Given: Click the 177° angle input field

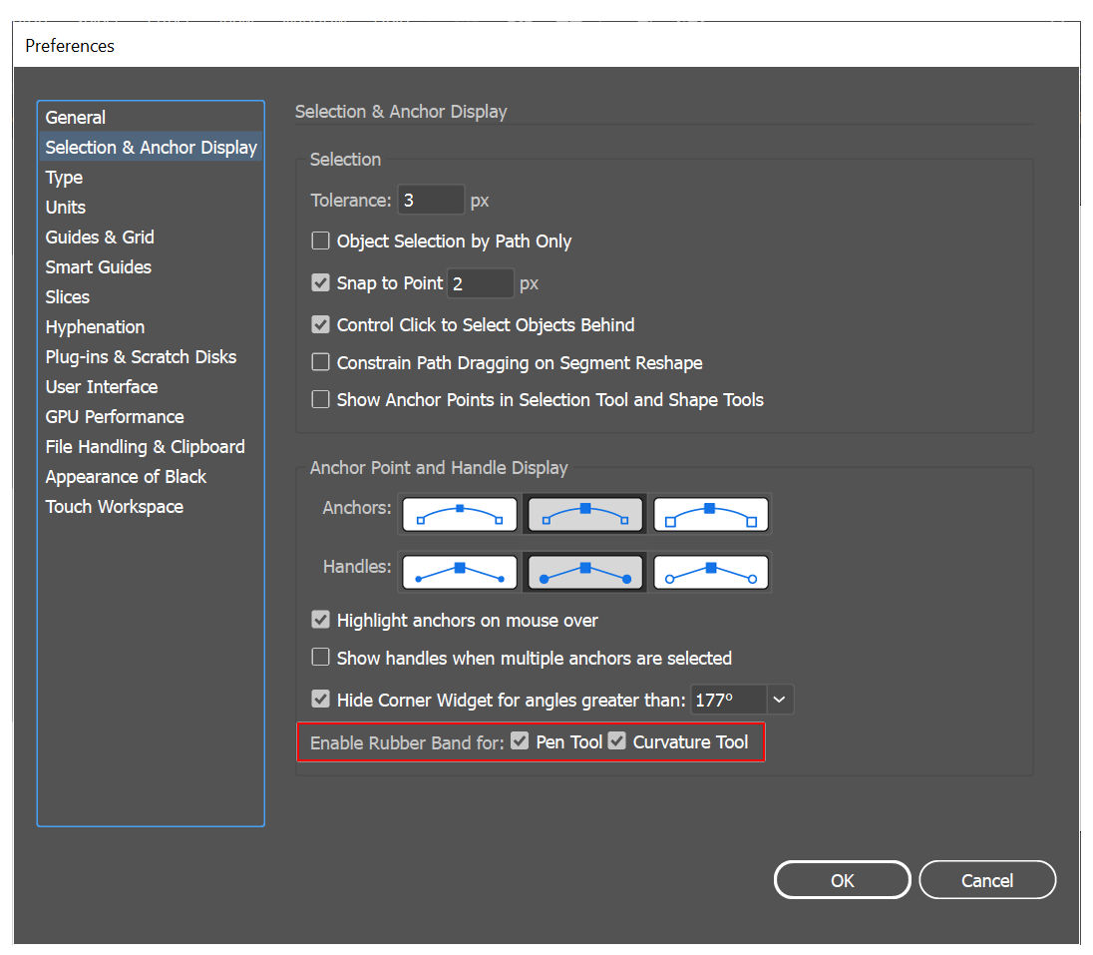Looking at the screenshot, I should click(728, 700).
